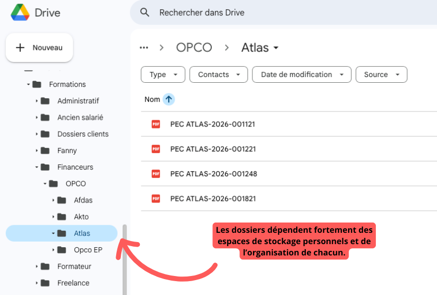Click the Nouveau button

point(39,48)
